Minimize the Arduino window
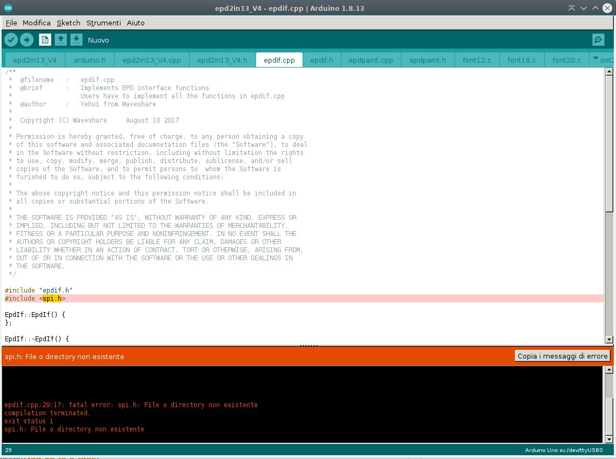 click(584, 8)
